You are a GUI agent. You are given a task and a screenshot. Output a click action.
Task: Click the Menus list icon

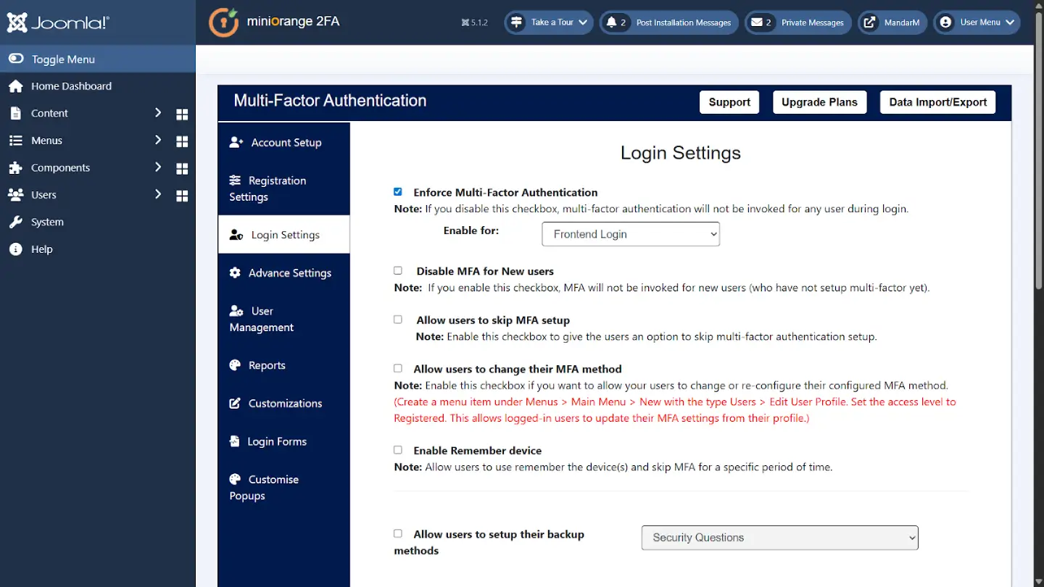click(x=16, y=141)
